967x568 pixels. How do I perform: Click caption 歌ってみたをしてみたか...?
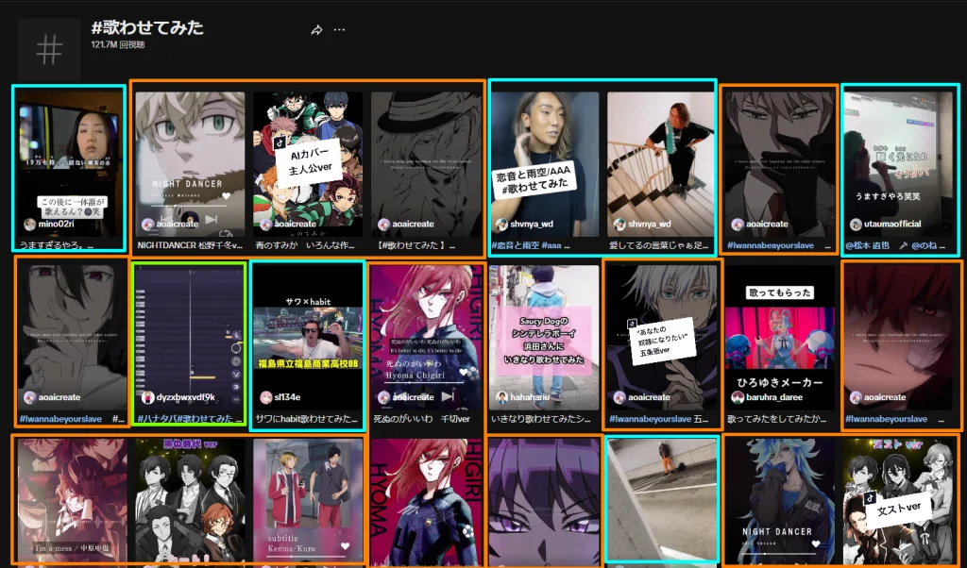tap(776, 418)
